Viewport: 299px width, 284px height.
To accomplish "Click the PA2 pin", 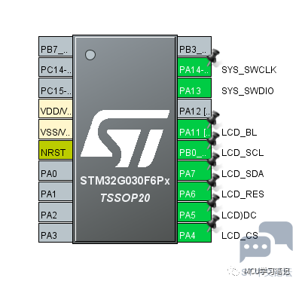I will pyautogui.click(x=56, y=212).
